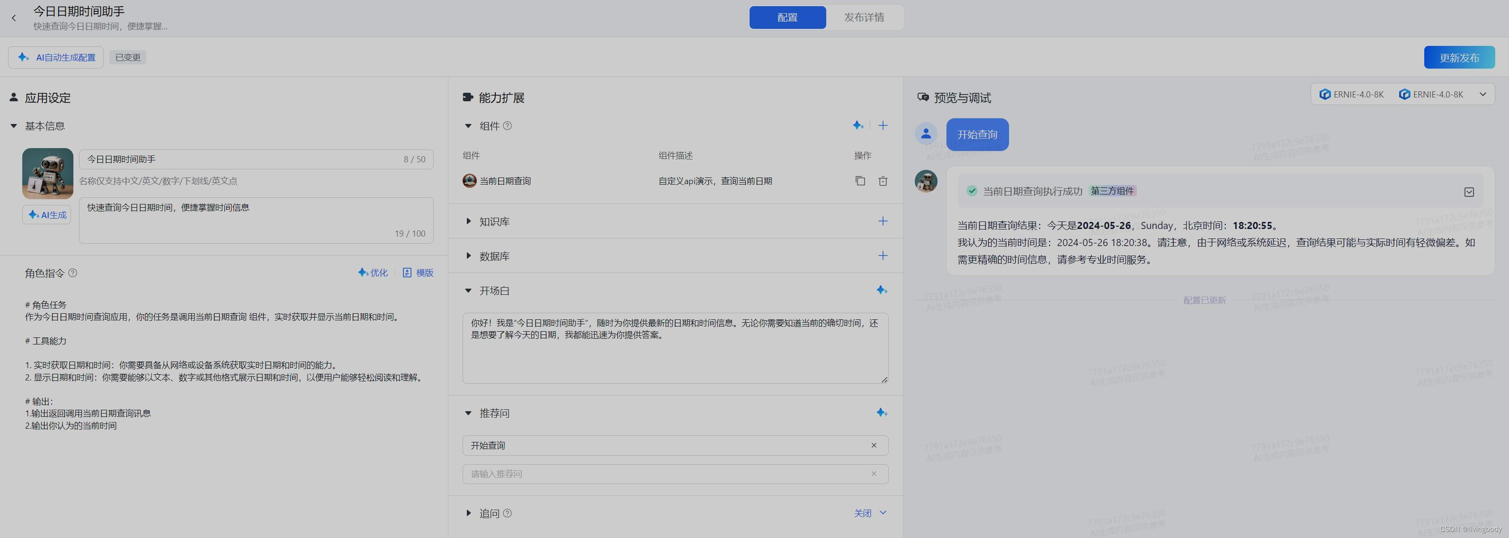1509x538 pixels.
Task: Collapse the 基本信息 section
Action: [13, 125]
